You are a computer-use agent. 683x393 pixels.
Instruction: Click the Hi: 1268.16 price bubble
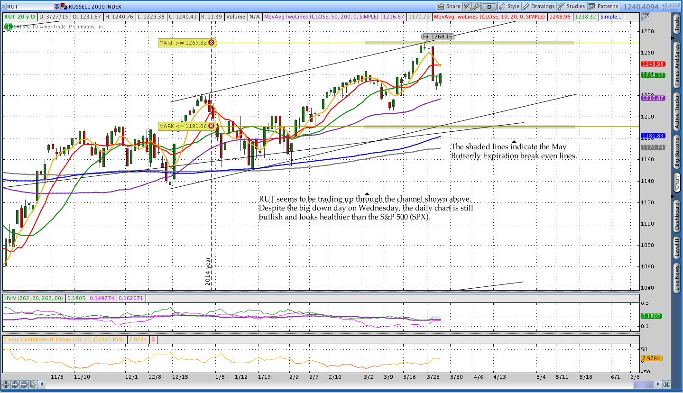click(438, 36)
